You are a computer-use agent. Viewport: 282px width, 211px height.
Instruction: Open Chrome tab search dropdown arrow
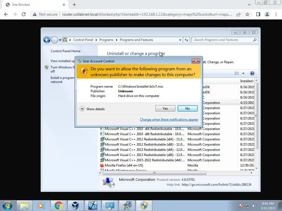click(x=249, y=5)
